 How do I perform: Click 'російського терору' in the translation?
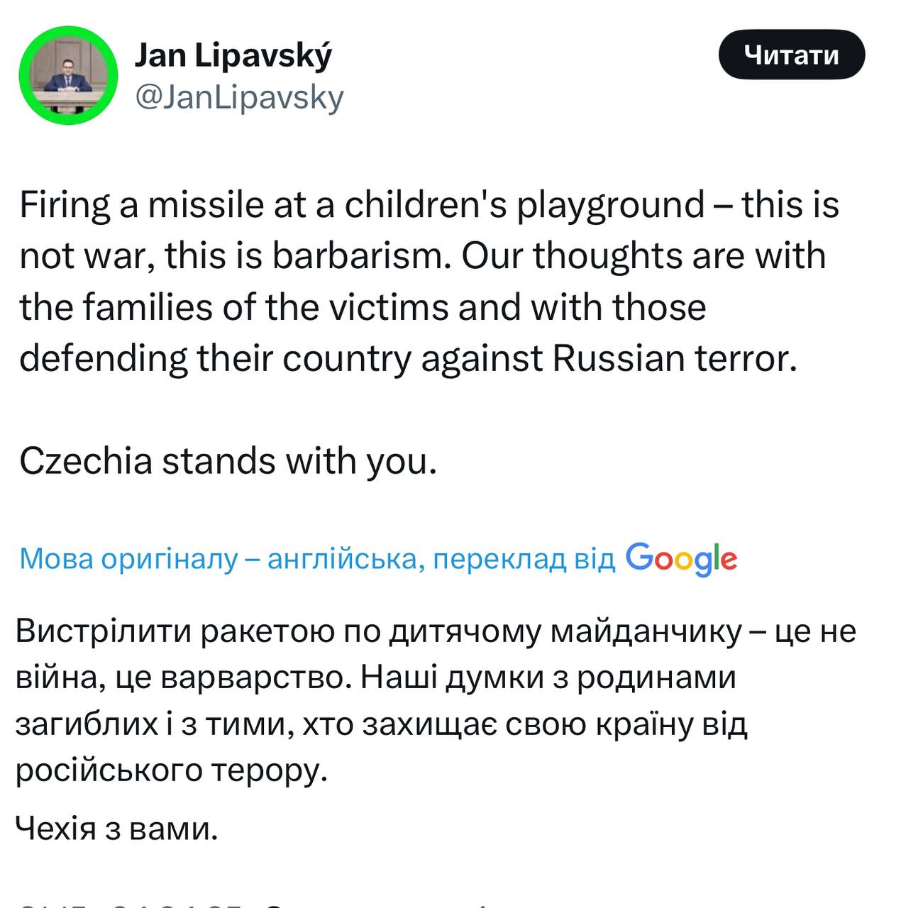[x=170, y=770]
